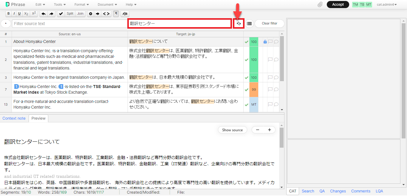407x196 pixels.
Task: Click the lock icon on segment 1
Action: (265, 42)
